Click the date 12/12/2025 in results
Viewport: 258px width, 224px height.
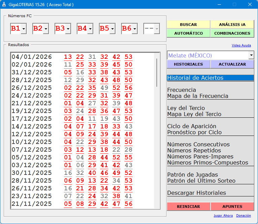[x=32, y=134]
